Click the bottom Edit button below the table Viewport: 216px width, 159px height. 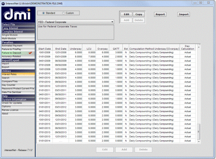point(105,150)
